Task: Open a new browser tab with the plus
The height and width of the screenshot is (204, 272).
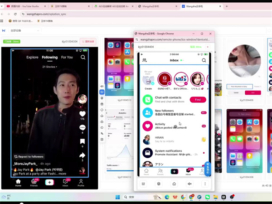Action: coord(227,6)
